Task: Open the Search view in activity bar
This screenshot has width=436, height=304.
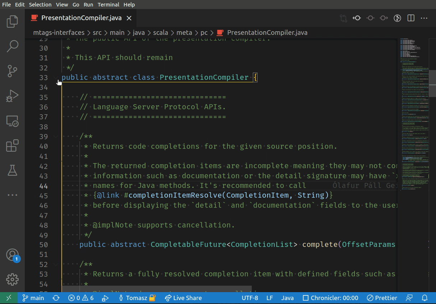Action: click(12, 46)
